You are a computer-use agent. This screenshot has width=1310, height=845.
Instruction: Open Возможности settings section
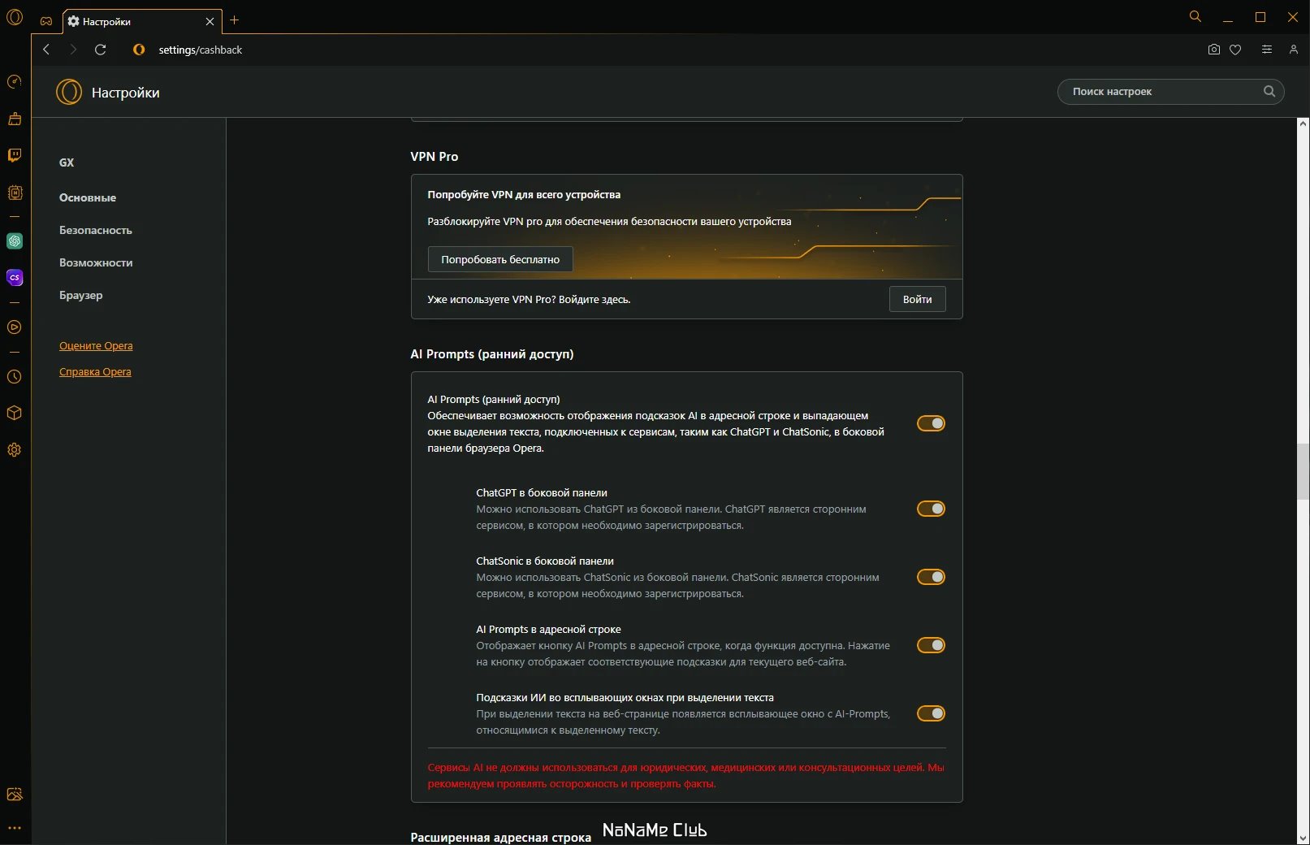coord(96,262)
